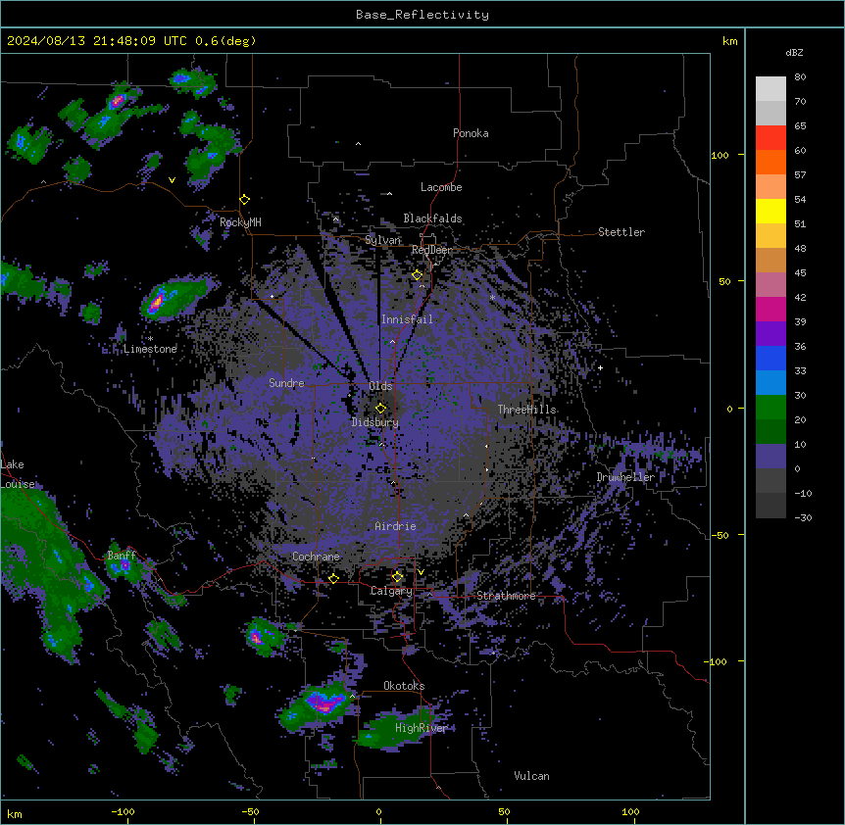Viewport: 845px width, 825px height.
Task: Click the white plus marker north of Drumheller
Action: (600, 367)
